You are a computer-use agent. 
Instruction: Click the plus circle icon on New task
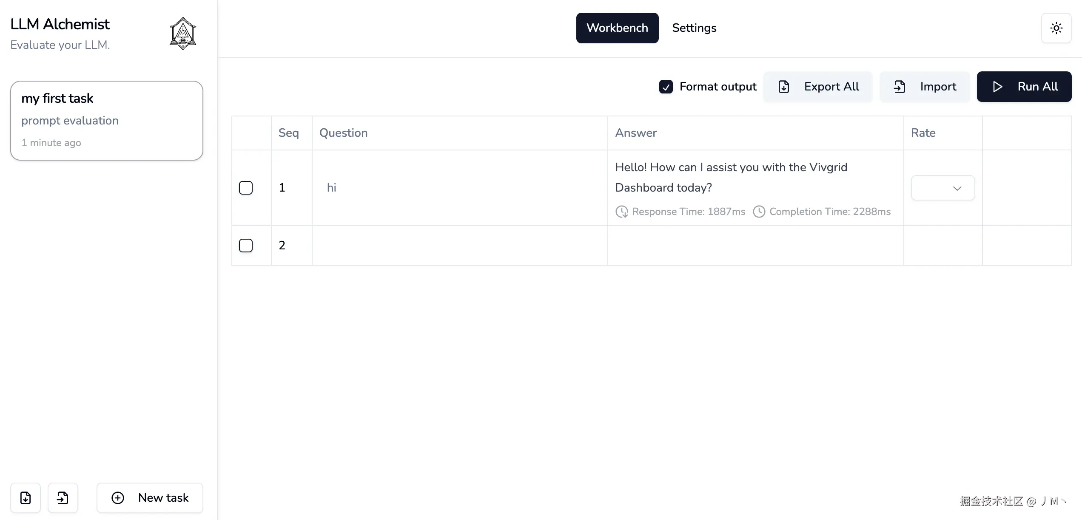pyautogui.click(x=118, y=497)
